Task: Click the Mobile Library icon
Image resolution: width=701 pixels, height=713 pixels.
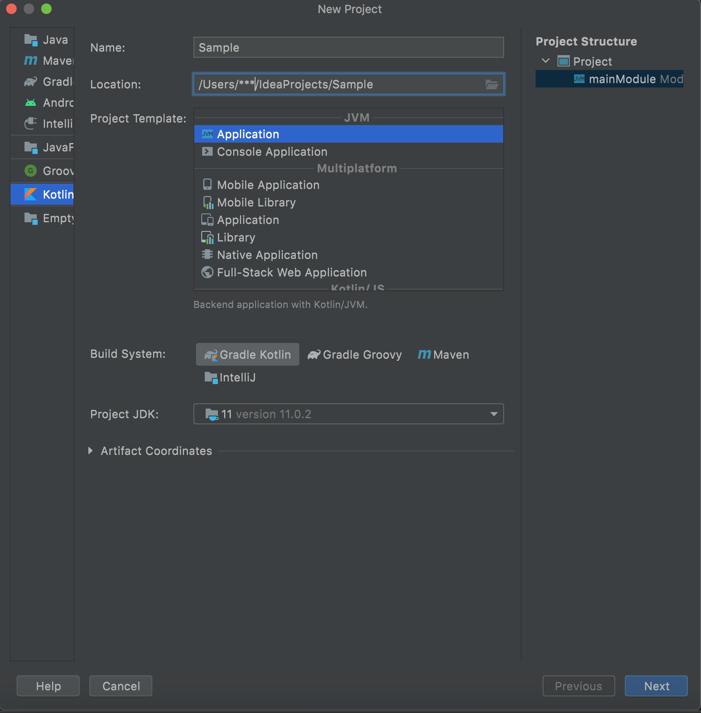Action: 208,202
